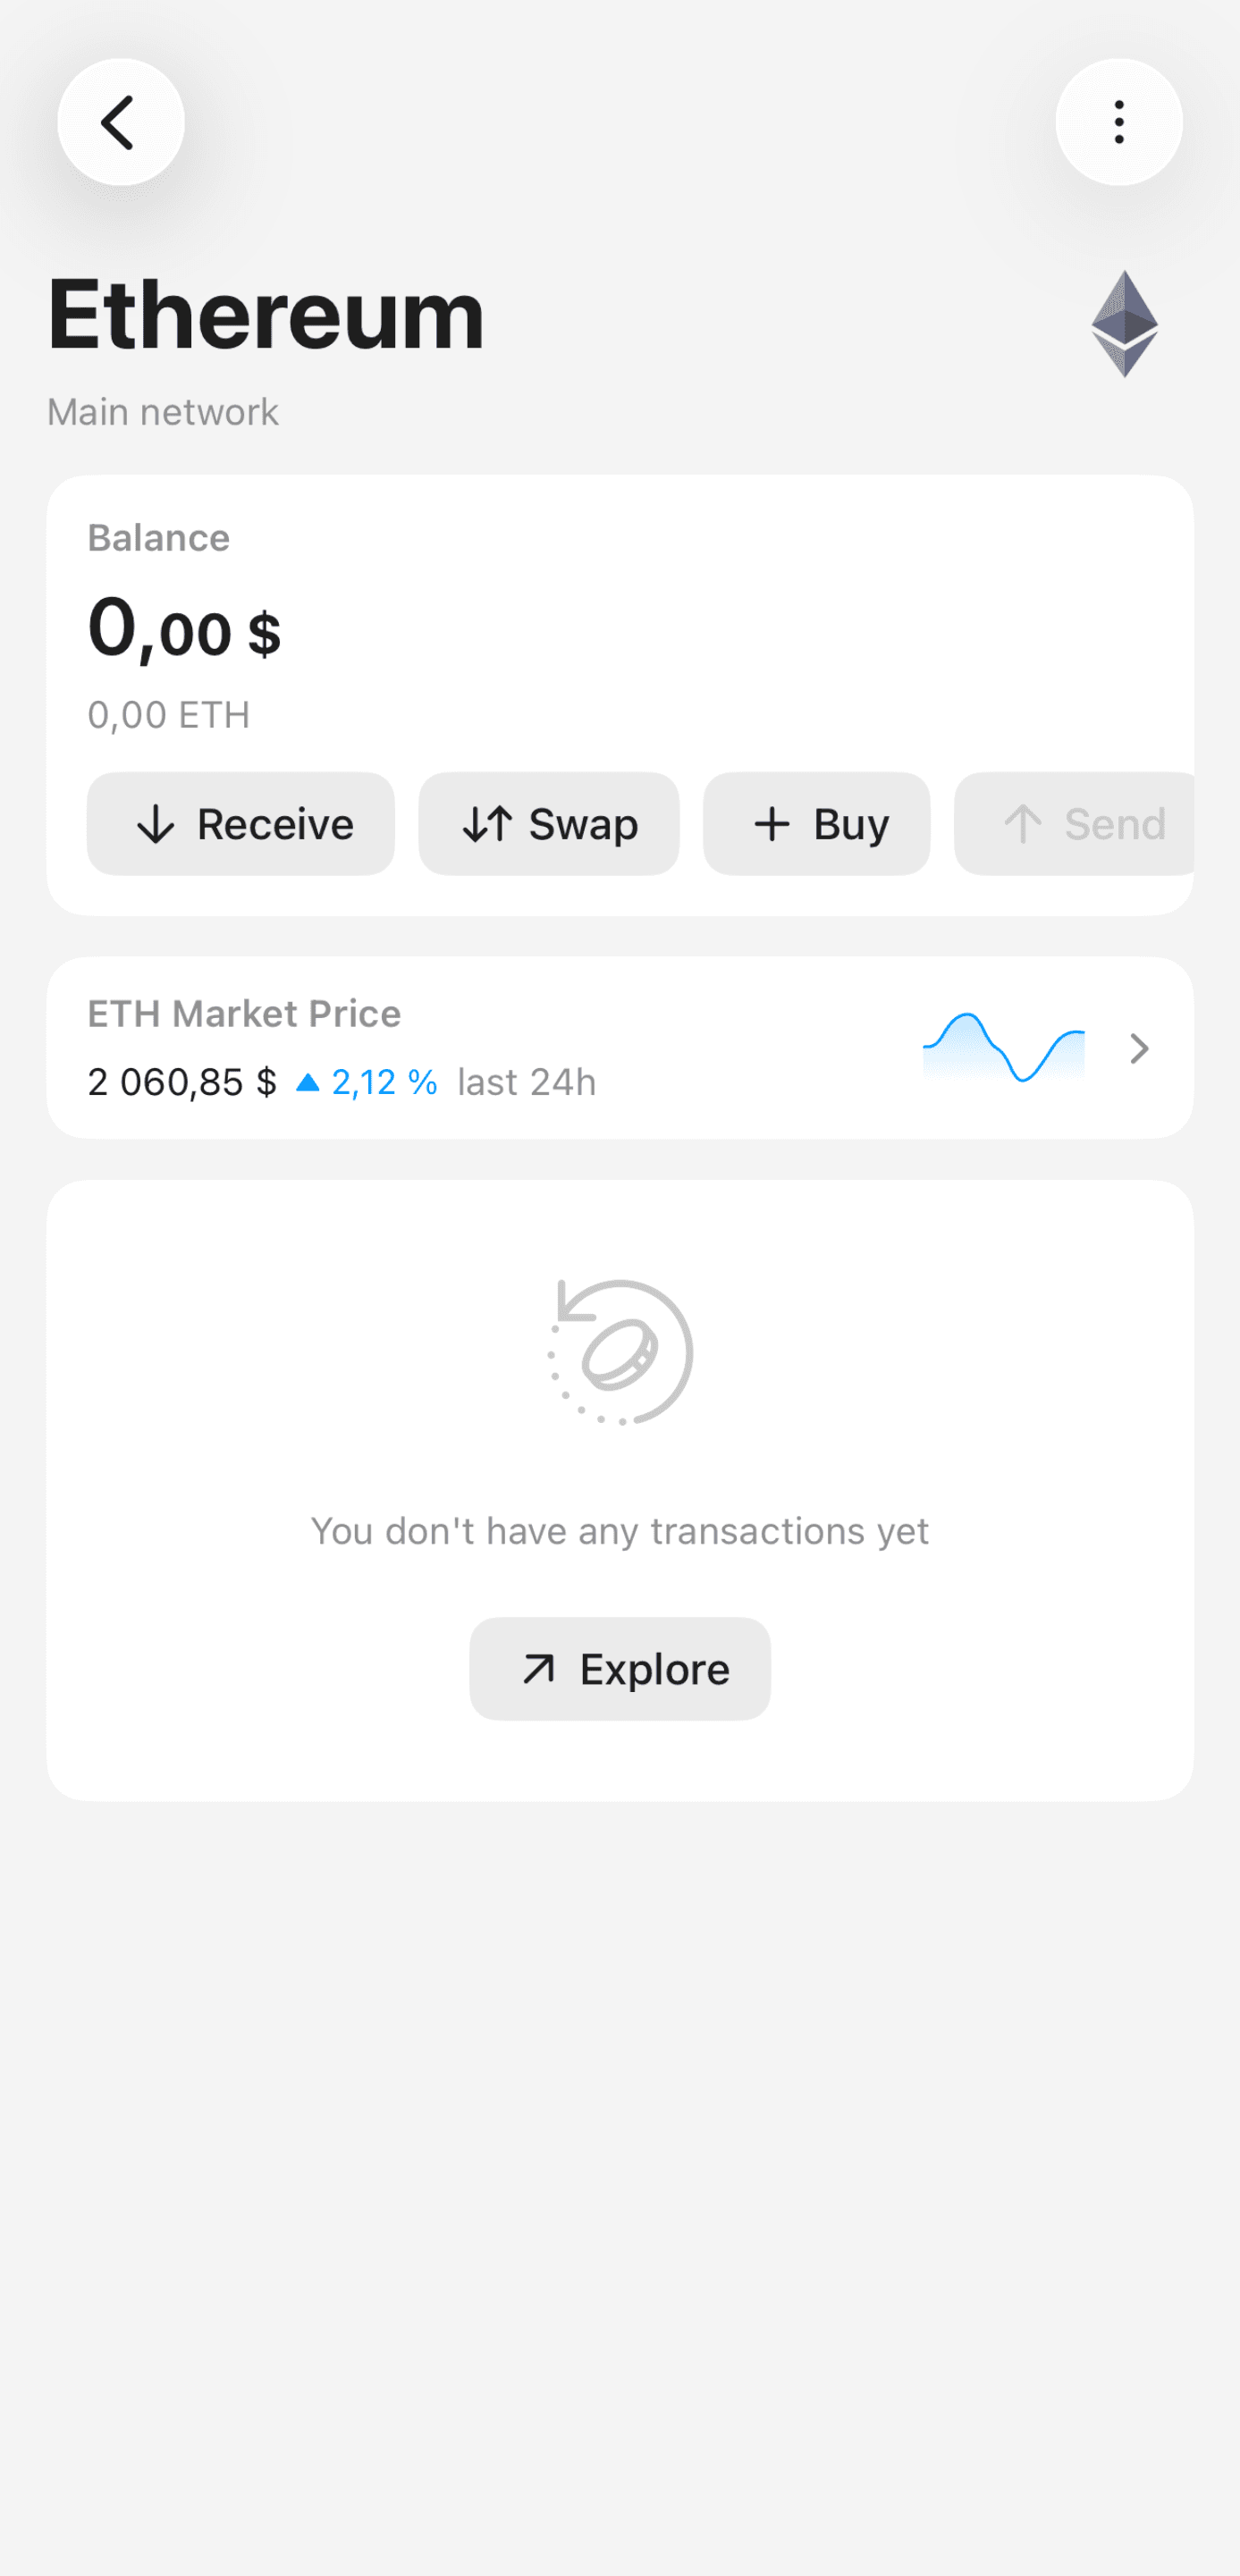This screenshot has width=1240, height=2576.
Task: Tap the 2 060,85 $ price value
Action: [182, 1082]
